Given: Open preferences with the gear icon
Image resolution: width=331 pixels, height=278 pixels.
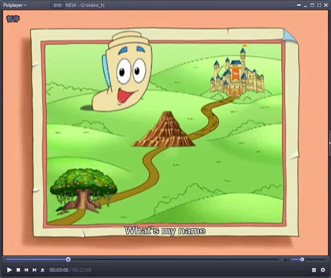Looking at the screenshot, I should point(323,270).
